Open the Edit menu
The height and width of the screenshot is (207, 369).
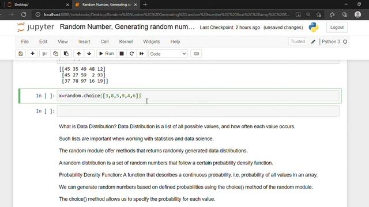pyautogui.click(x=43, y=41)
